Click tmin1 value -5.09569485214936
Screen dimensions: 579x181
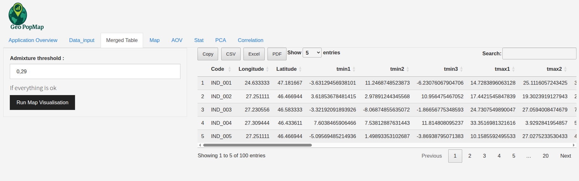[x=333, y=136]
